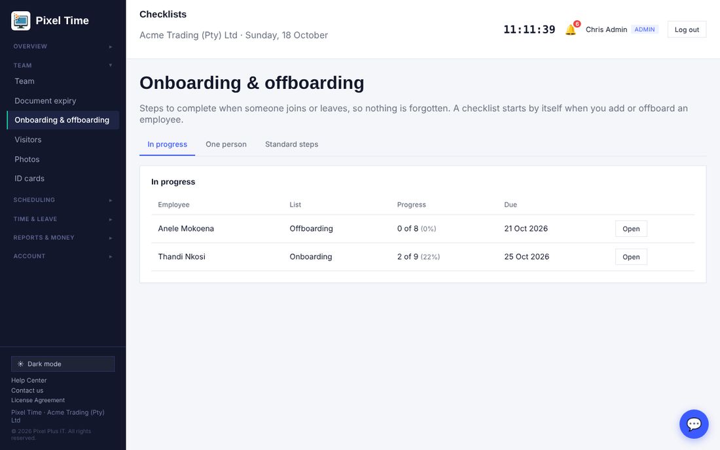720x450 pixels.
Task: Open the chat bubble support widget
Action: point(694,424)
